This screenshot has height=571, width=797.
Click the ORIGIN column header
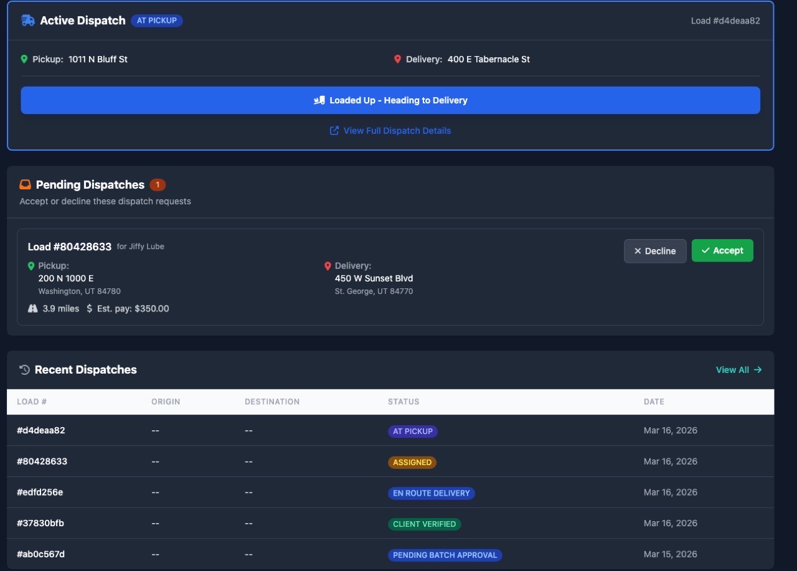[166, 402]
